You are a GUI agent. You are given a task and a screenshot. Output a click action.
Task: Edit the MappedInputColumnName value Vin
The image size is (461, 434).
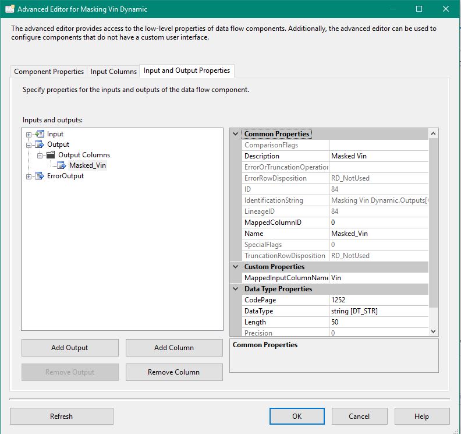(379, 278)
